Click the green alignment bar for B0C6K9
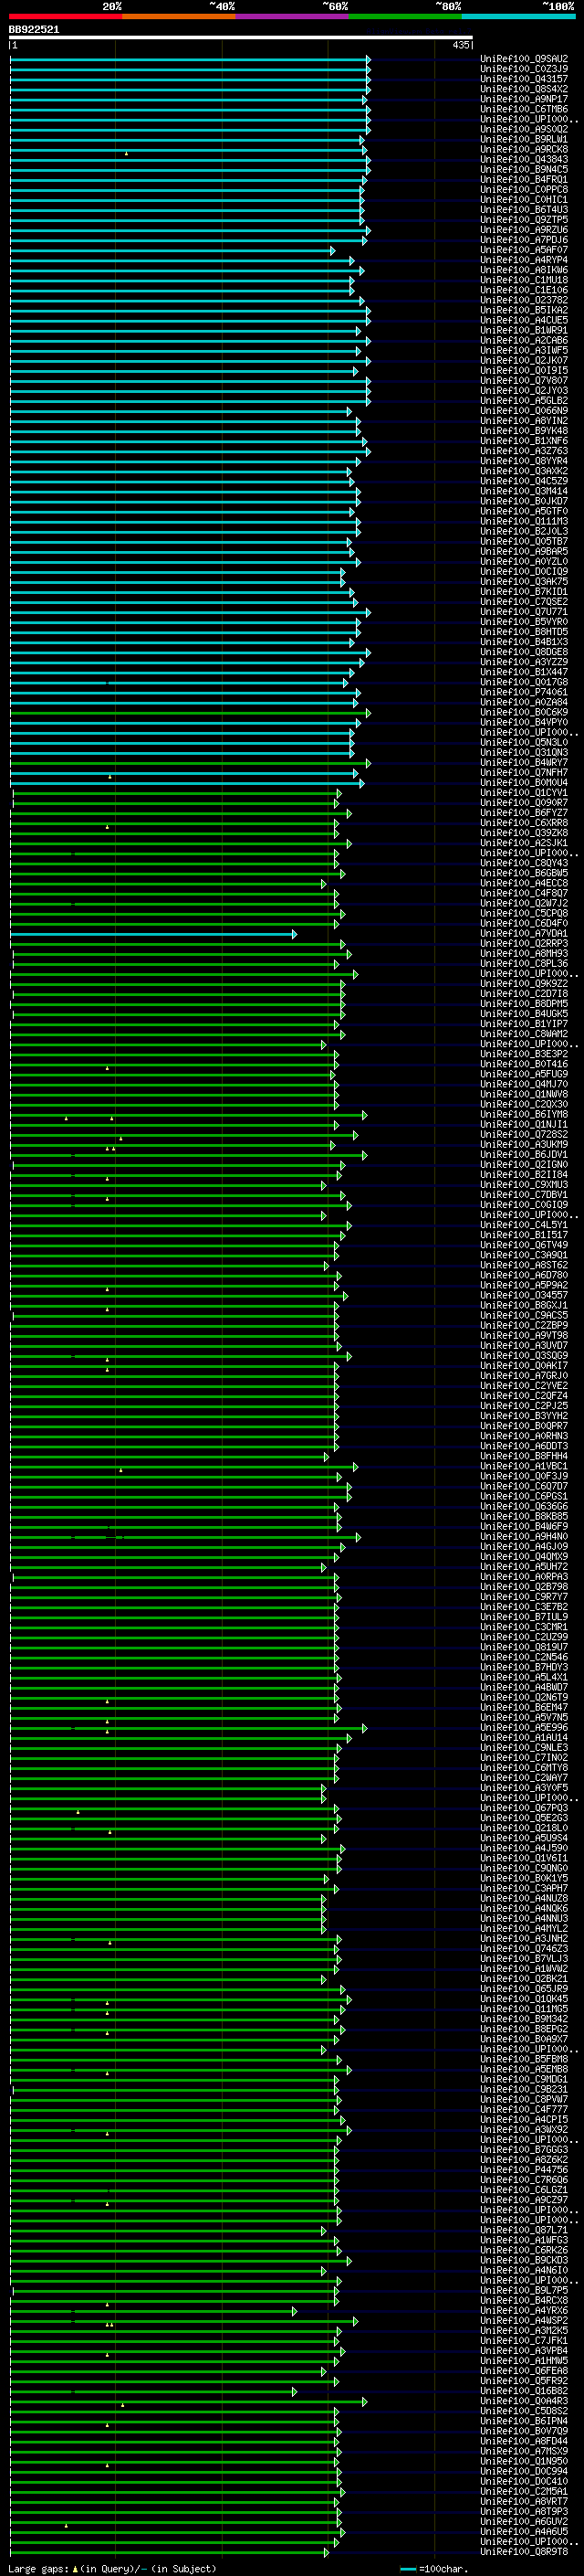This screenshot has height=2576, width=584. [190, 713]
